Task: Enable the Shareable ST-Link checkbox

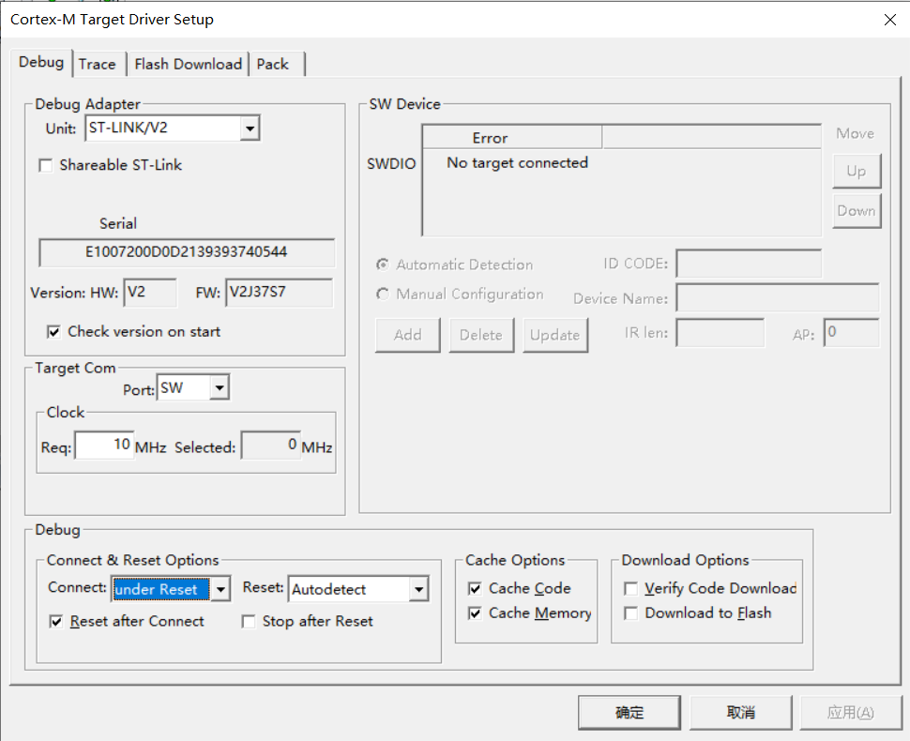Action: [x=45, y=165]
